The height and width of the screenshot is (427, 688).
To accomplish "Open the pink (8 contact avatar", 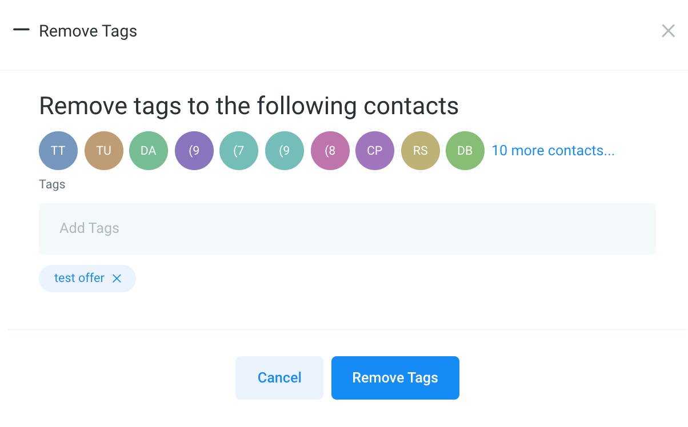I will coord(330,151).
